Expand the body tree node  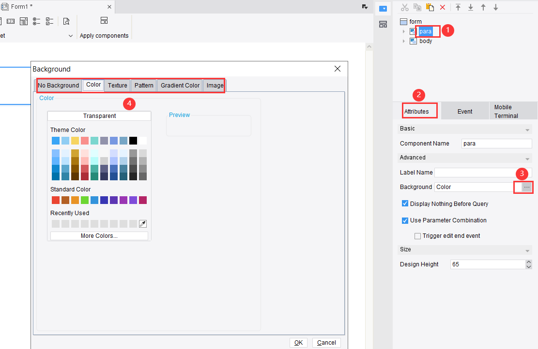click(403, 41)
